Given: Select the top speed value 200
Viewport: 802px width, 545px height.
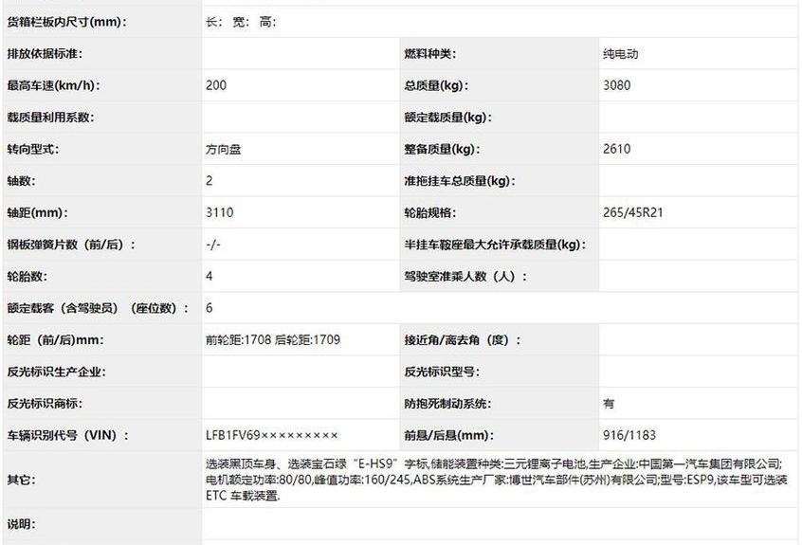Looking at the screenshot, I should pos(216,85).
